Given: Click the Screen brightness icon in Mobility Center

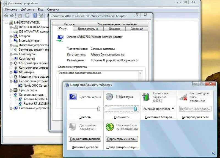Looking at the screenshot, I should click(x=73, y=97).
